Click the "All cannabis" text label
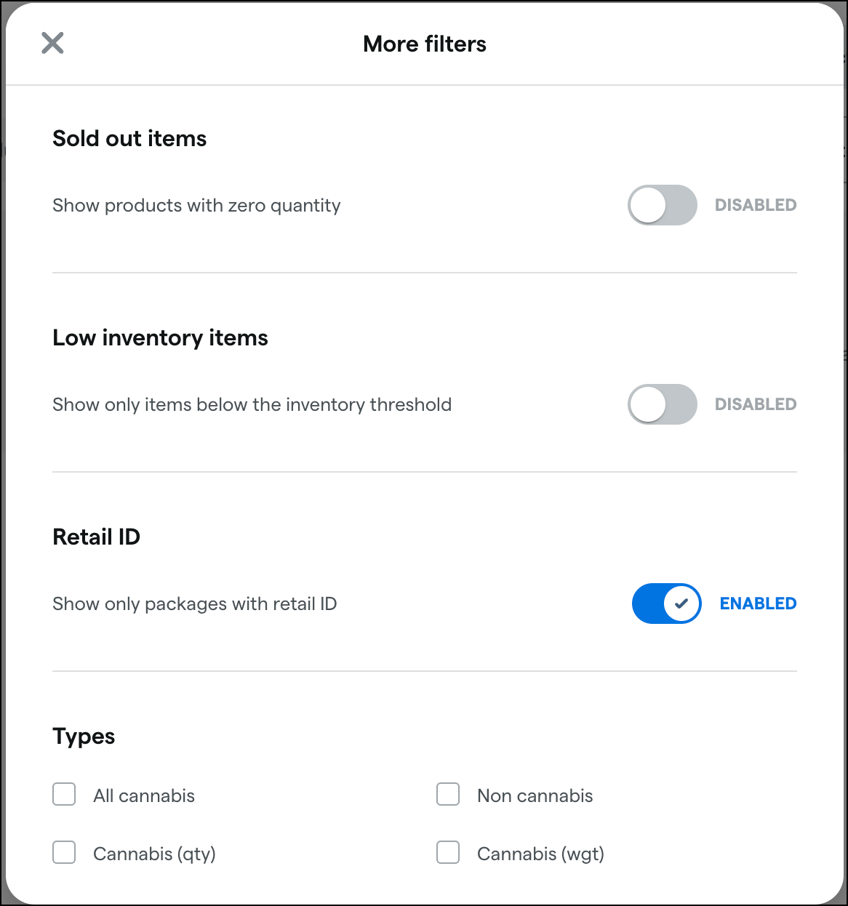 click(144, 795)
